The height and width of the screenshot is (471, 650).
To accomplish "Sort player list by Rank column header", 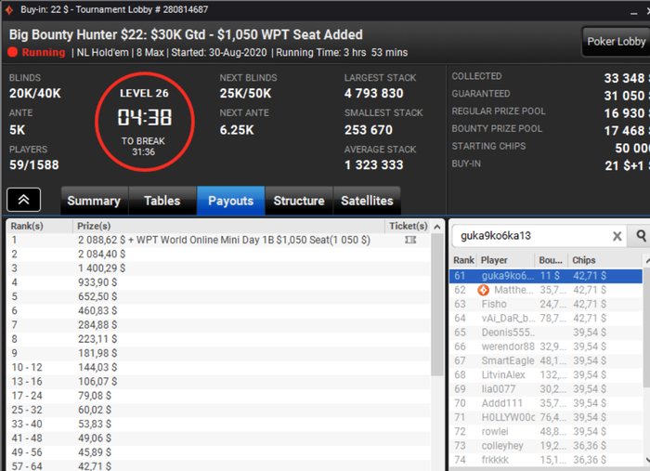I will (x=463, y=260).
